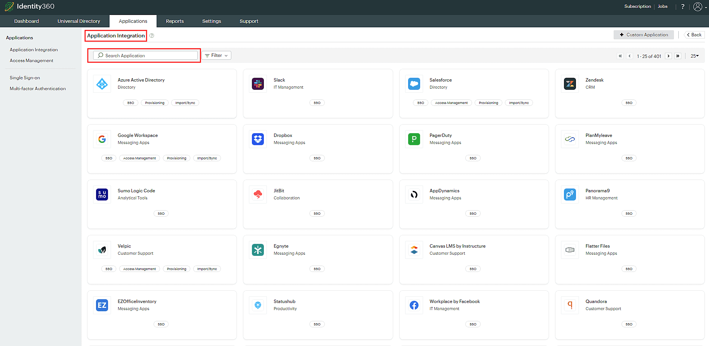709x346 pixels.
Task: Click the help icon beside Application Integration title
Action: pos(152,36)
